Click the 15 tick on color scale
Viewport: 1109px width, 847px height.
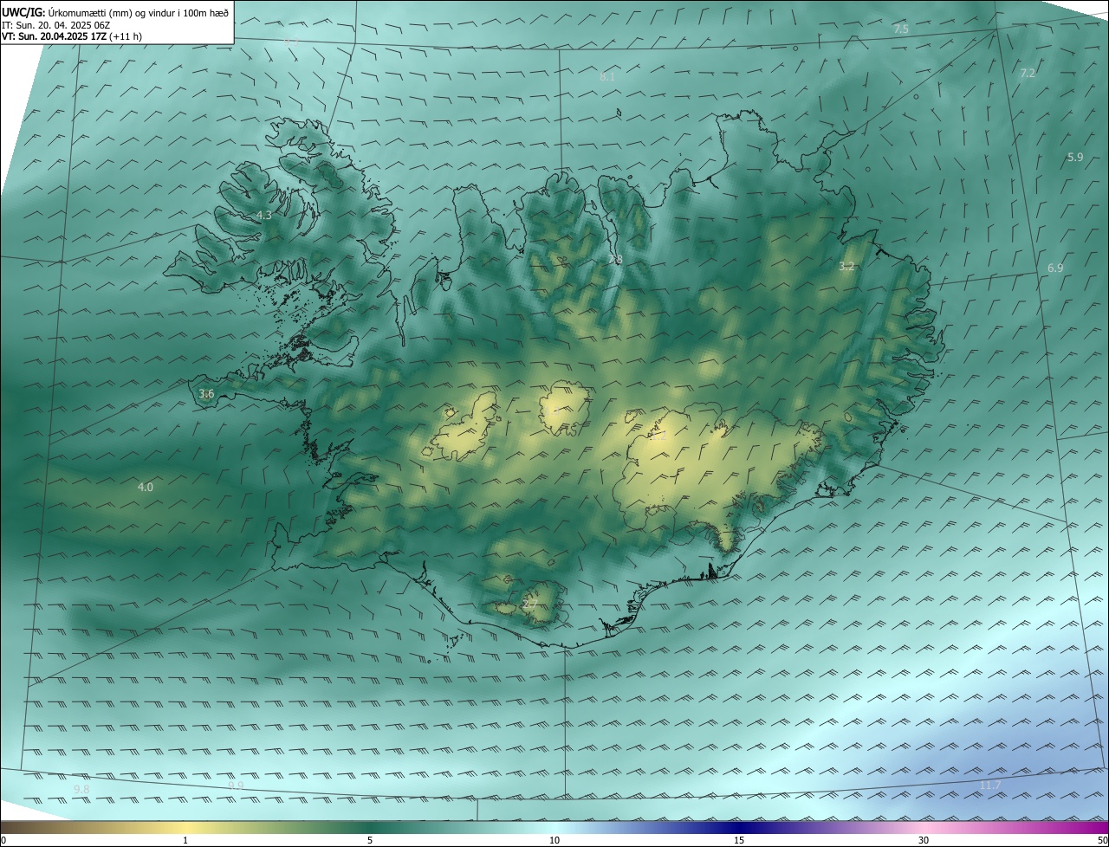[739, 841]
